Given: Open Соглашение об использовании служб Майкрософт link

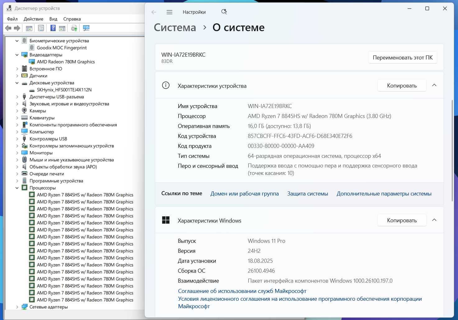Looking at the screenshot, I should pyautogui.click(x=242, y=291).
